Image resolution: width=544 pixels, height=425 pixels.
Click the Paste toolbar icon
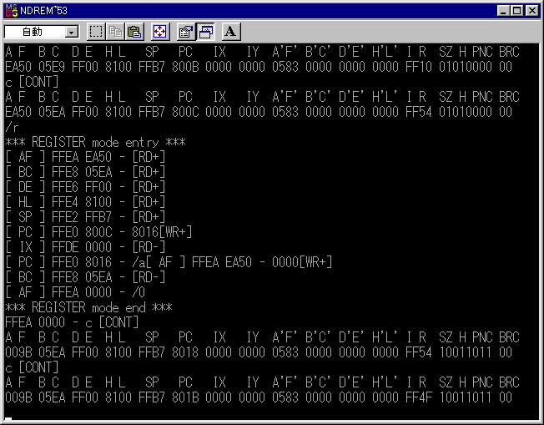click(x=134, y=32)
